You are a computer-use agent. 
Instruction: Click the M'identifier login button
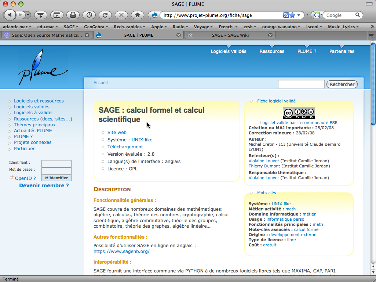pos(56,178)
